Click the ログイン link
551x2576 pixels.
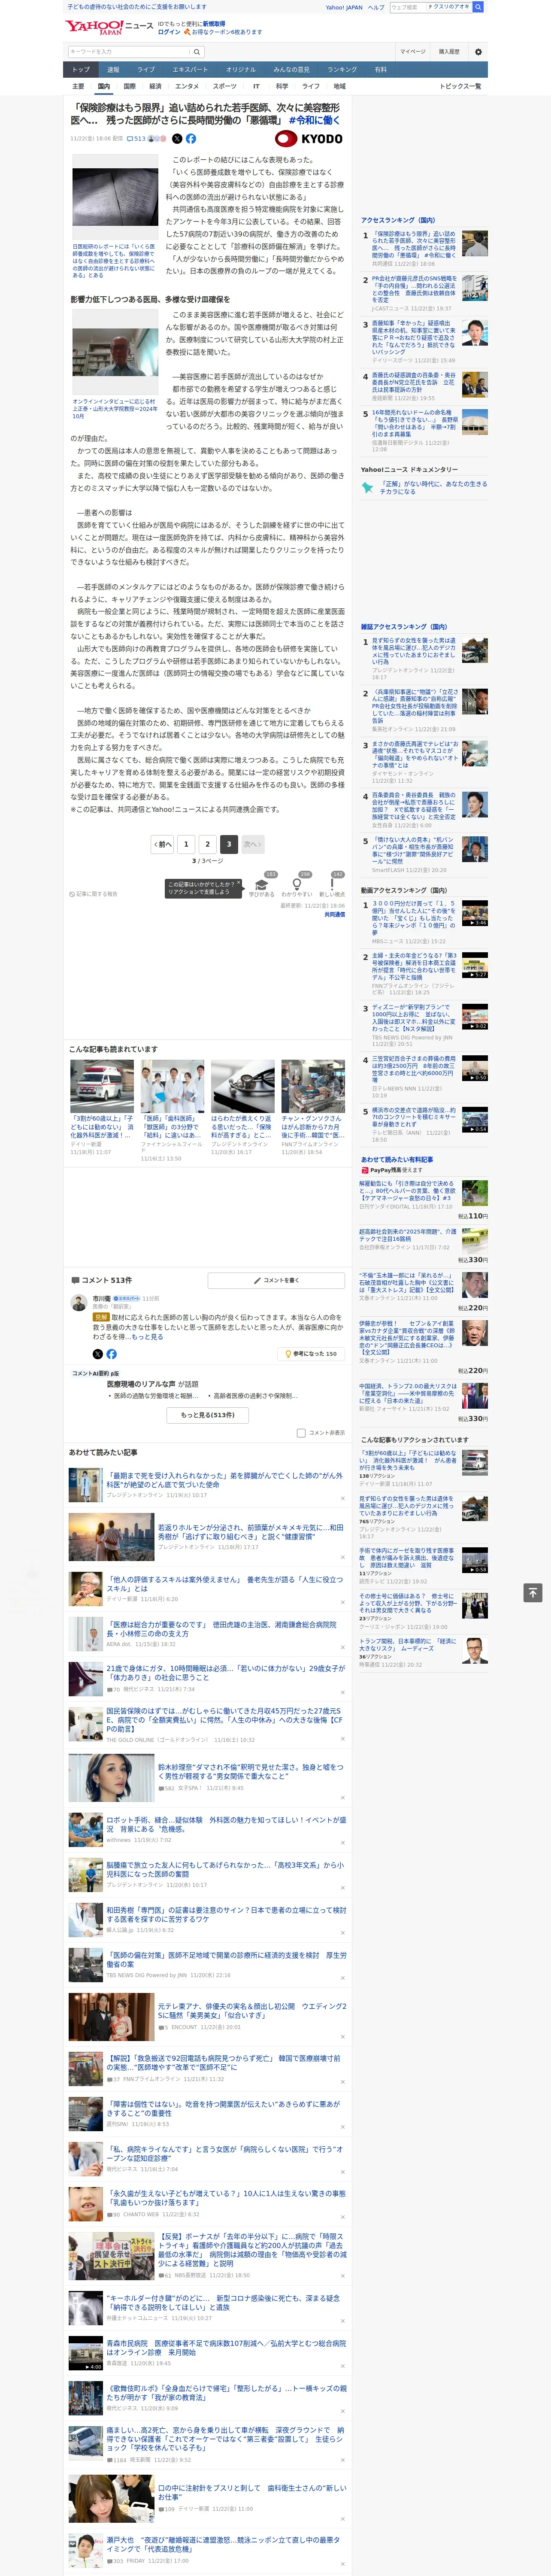169,32
